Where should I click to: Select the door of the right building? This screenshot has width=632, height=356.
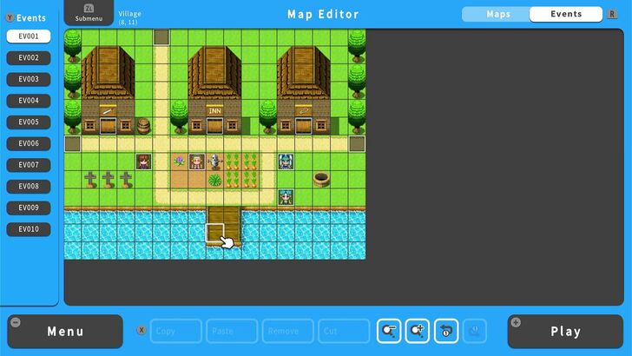point(304,126)
